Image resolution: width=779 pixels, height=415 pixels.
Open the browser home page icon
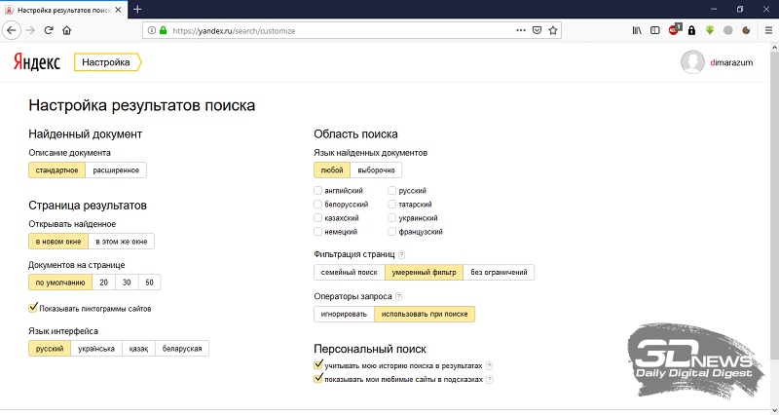tap(66, 30)
